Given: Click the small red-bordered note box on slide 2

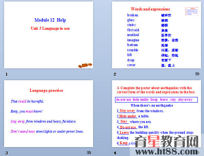Looking at the screenshot, I should pos(192,12).
